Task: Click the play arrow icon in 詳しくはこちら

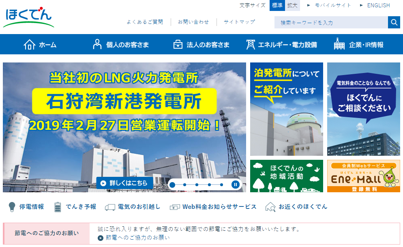Action: (x=103, y=183)
